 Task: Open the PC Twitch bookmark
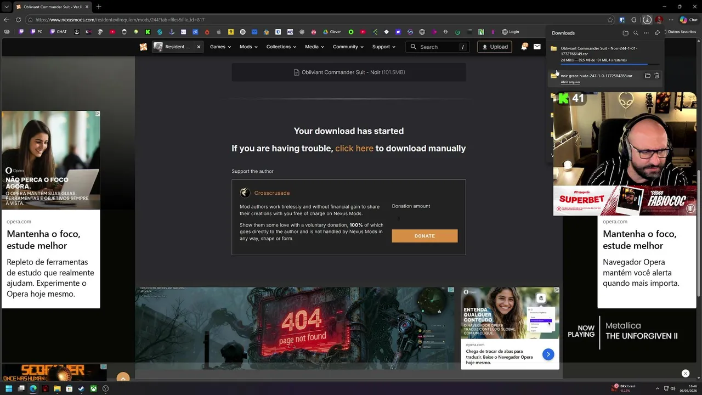coord(37,32)
